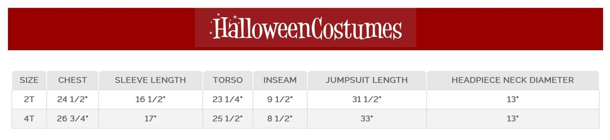The width and height of the screenshot is (610, 140).
Task: Click the HEADPIECE NECK DIAMETER header
Action: [513, 80]
